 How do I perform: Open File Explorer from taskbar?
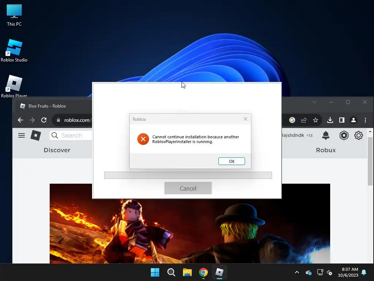(x=187, y=272)
